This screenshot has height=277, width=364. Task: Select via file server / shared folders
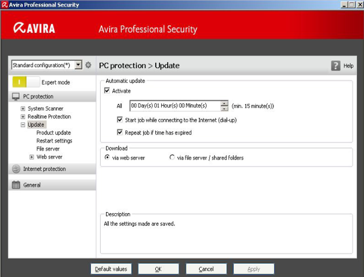[x=172, y=158]
